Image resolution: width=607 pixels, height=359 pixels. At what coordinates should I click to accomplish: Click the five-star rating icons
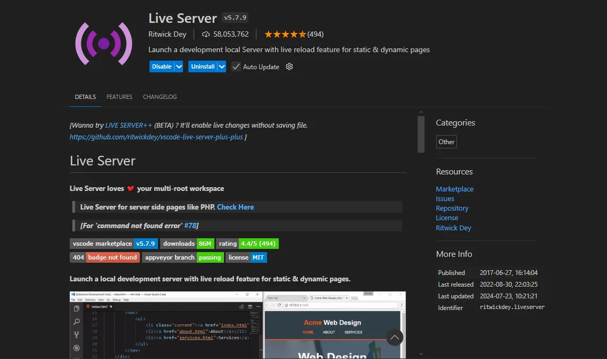tap(285, 35)
